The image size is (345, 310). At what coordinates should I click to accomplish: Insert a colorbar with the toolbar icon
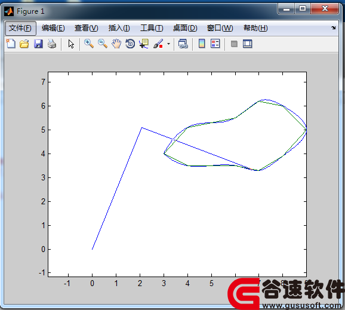(x=202, y=44)
